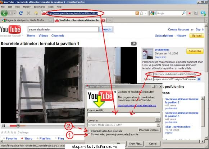Click the Favorite link under video

tap(11, 138)
